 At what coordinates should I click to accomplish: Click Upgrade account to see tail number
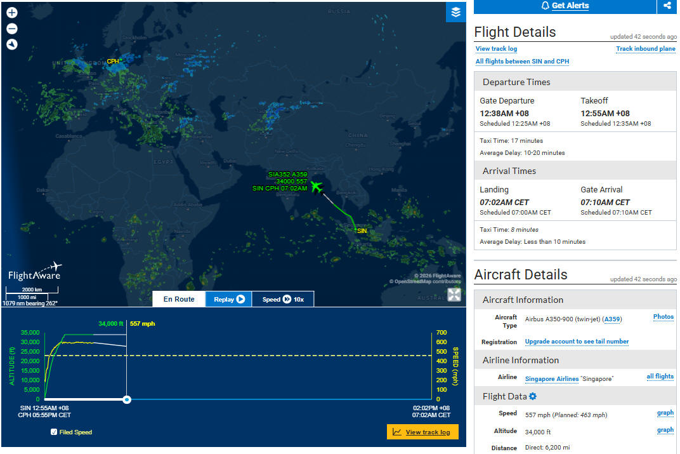click(x=577, y=342)
